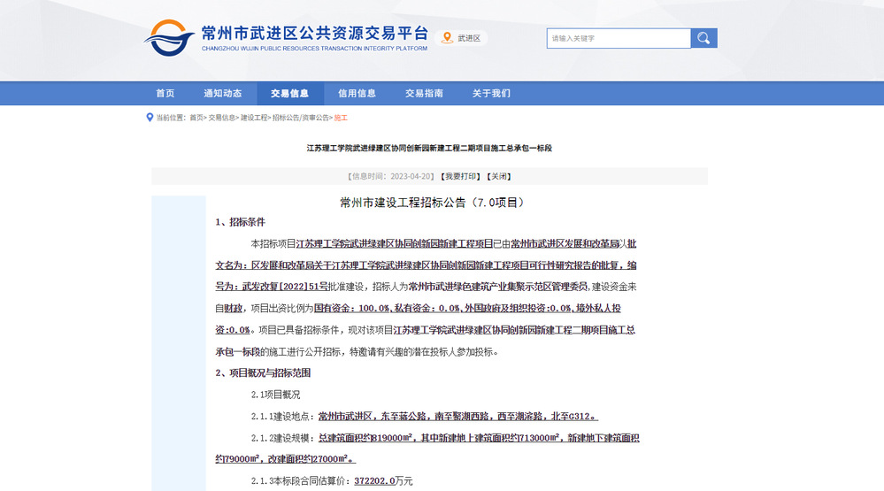Click 施工 in the breadcrumb
This screenshot has width=884, height=491.
point(341,118)
